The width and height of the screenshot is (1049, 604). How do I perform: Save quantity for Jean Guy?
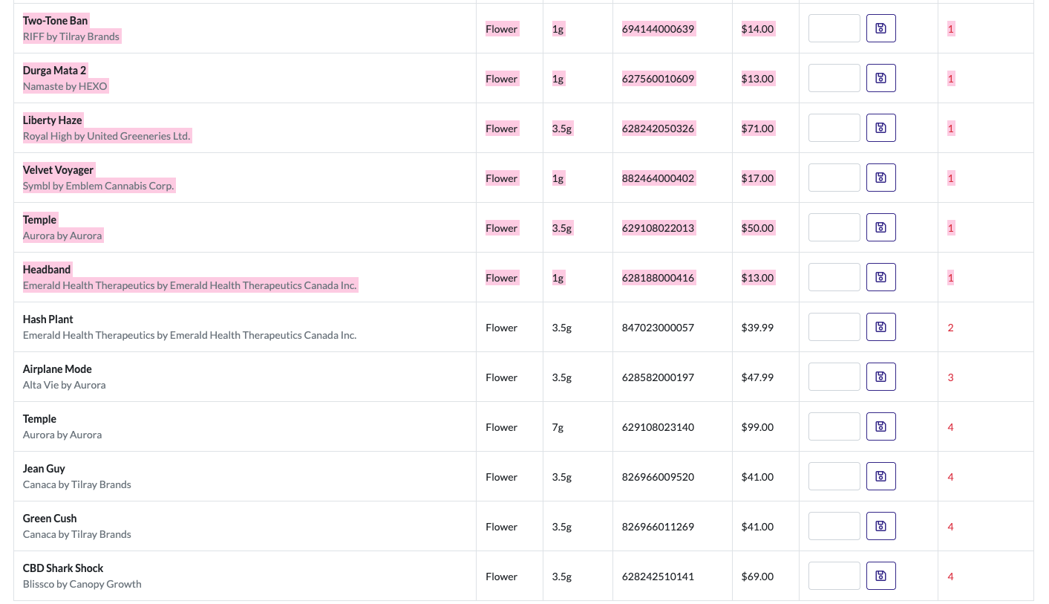click(880, 476)
